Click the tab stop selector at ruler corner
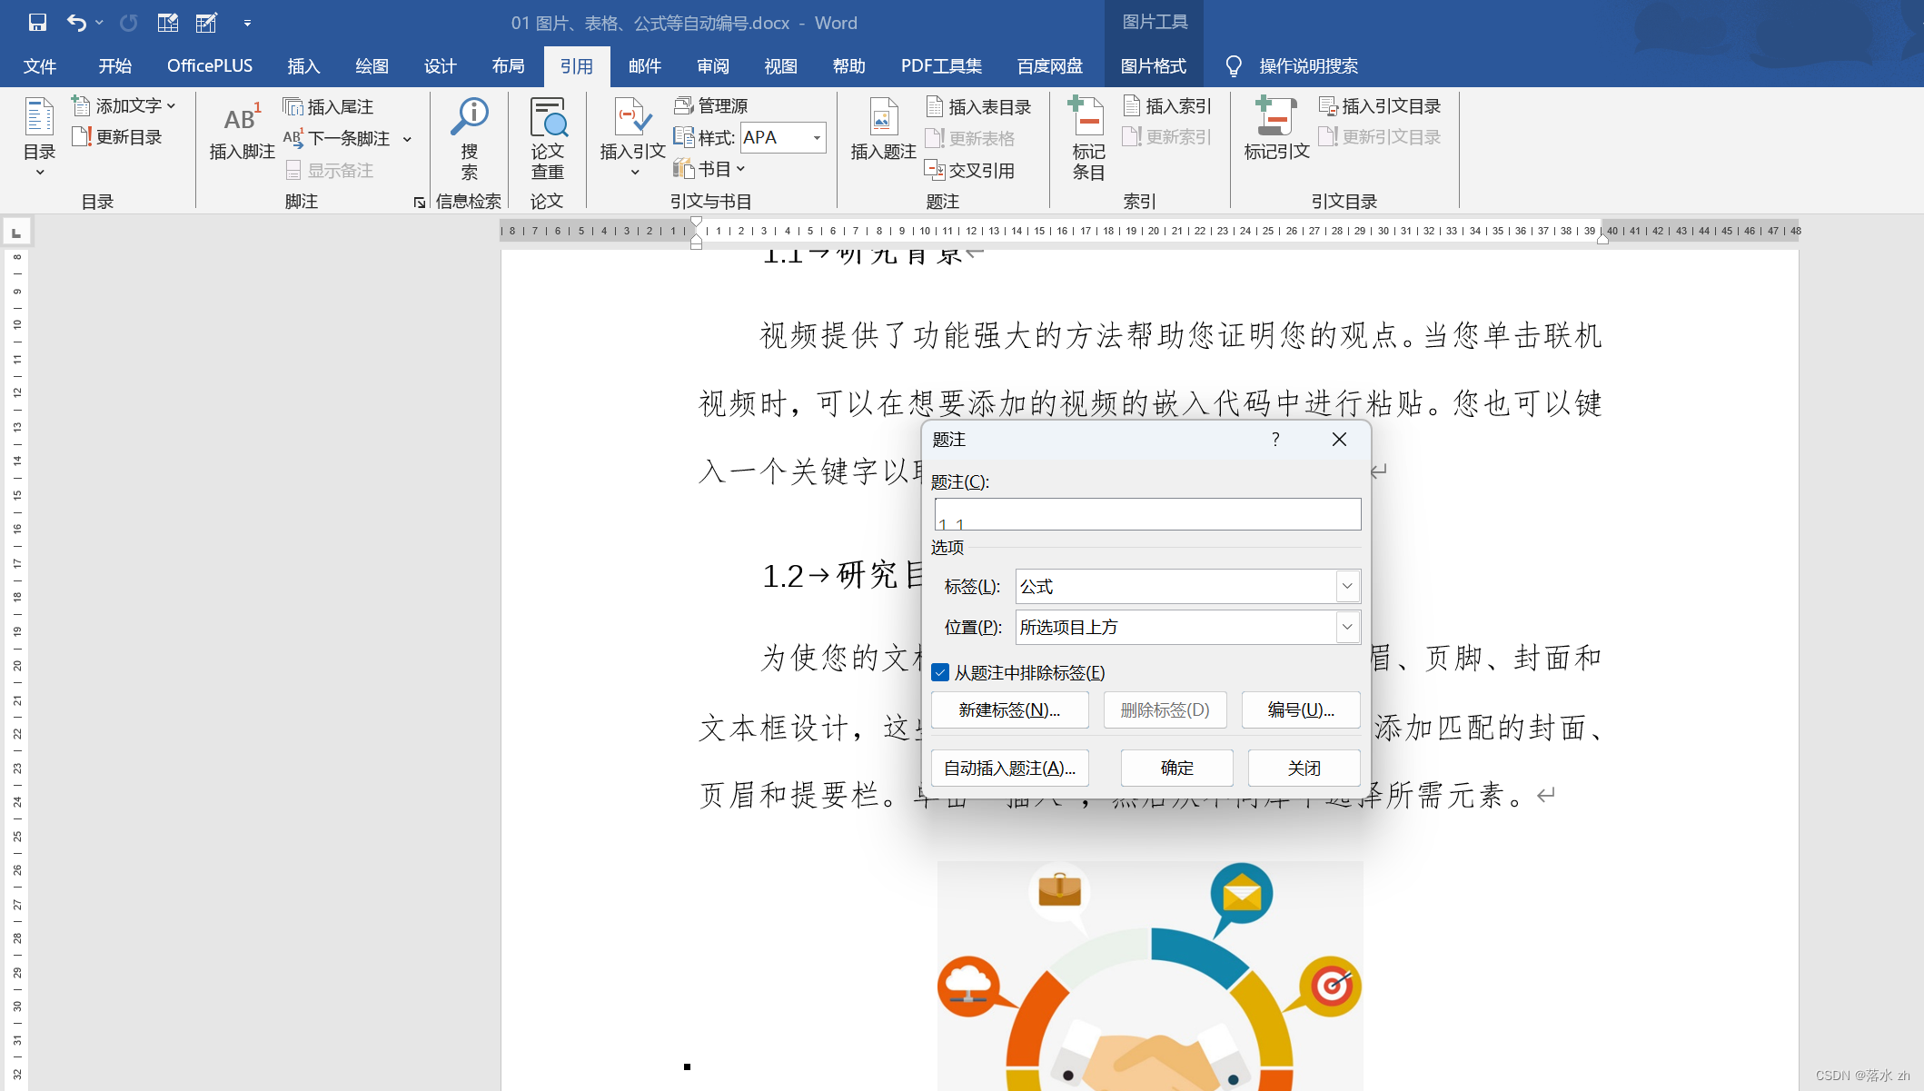The image size is (1924, 1091). pyautogui.click(x=16, y=233)
